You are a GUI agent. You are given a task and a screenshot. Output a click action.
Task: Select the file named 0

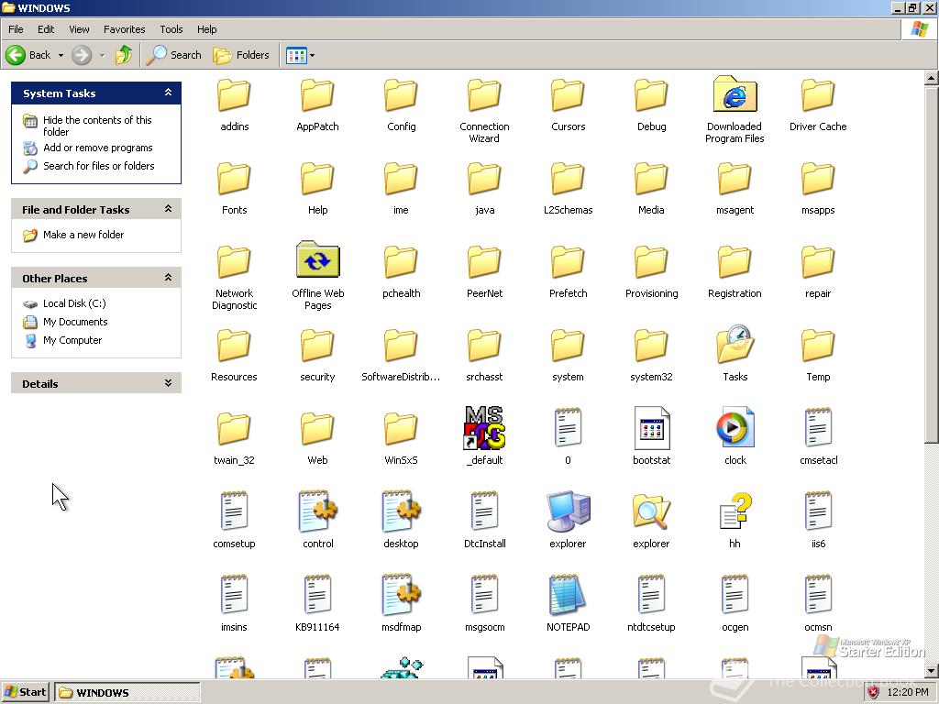568,427
